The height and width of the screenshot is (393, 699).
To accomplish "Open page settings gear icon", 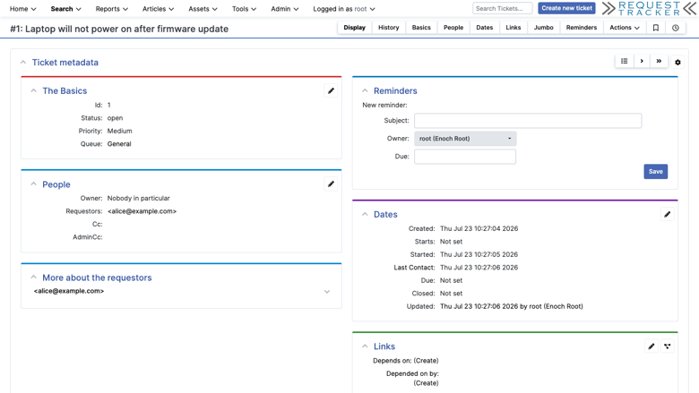I will (677, 63).
